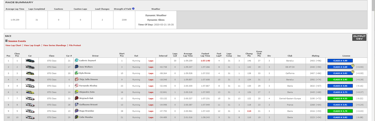Click Alejandro Soto's helmet icon
This screenshot has width=375, height=121.
77,92
